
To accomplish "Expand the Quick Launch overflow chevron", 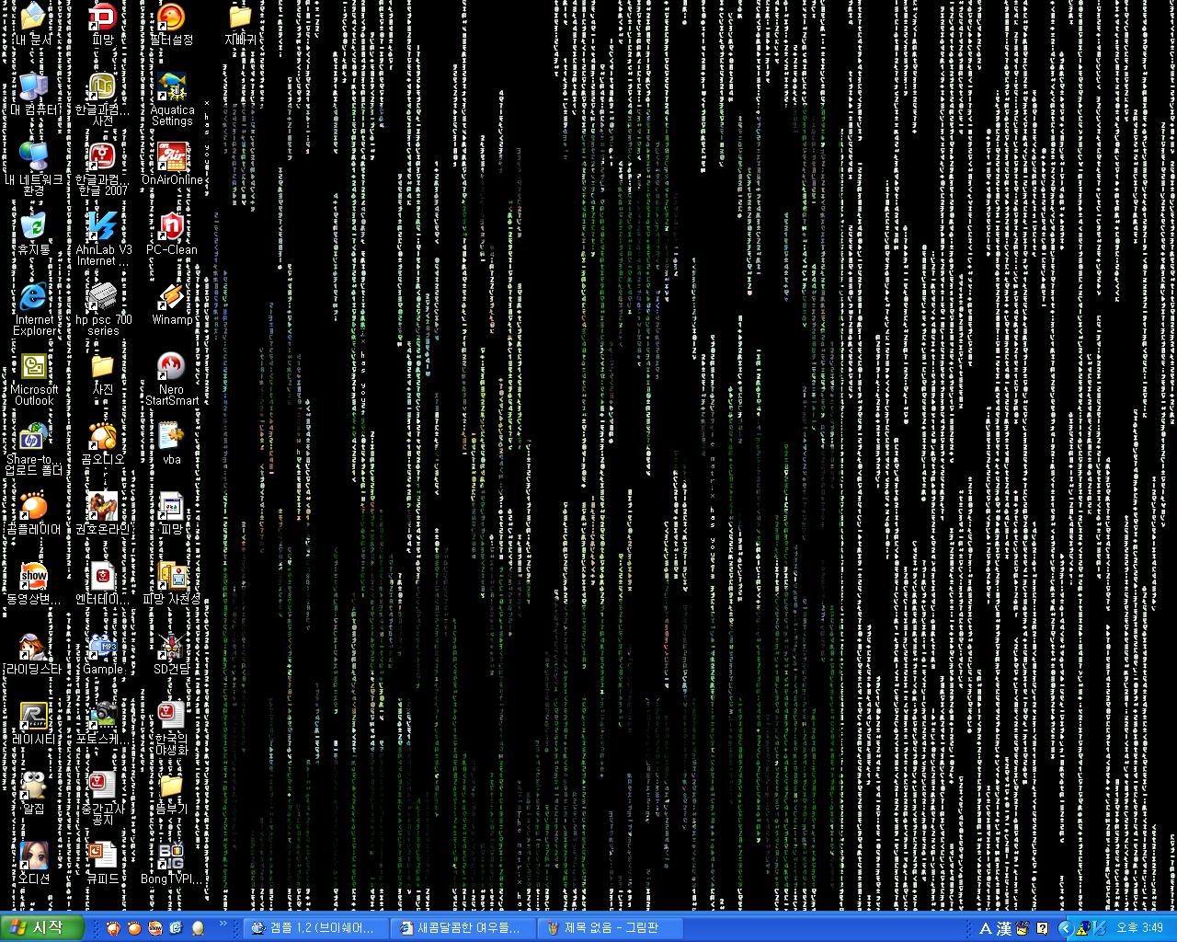I will click(x=223, y=924).
